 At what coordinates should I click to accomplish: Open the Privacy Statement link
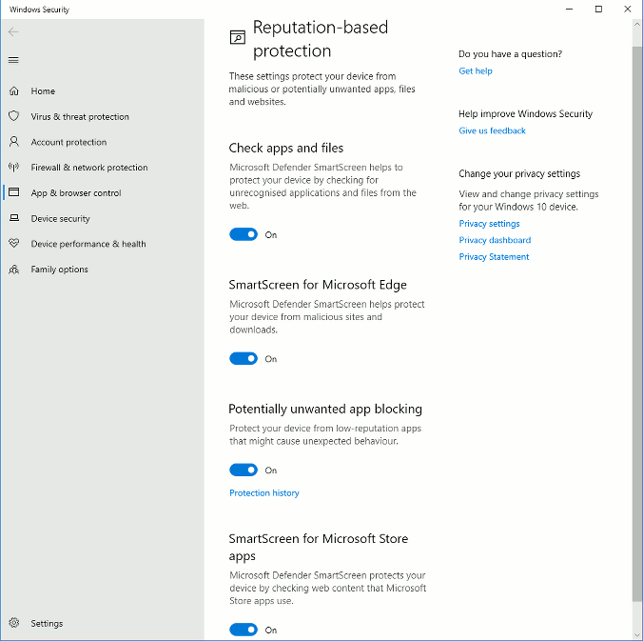point(494,256)
